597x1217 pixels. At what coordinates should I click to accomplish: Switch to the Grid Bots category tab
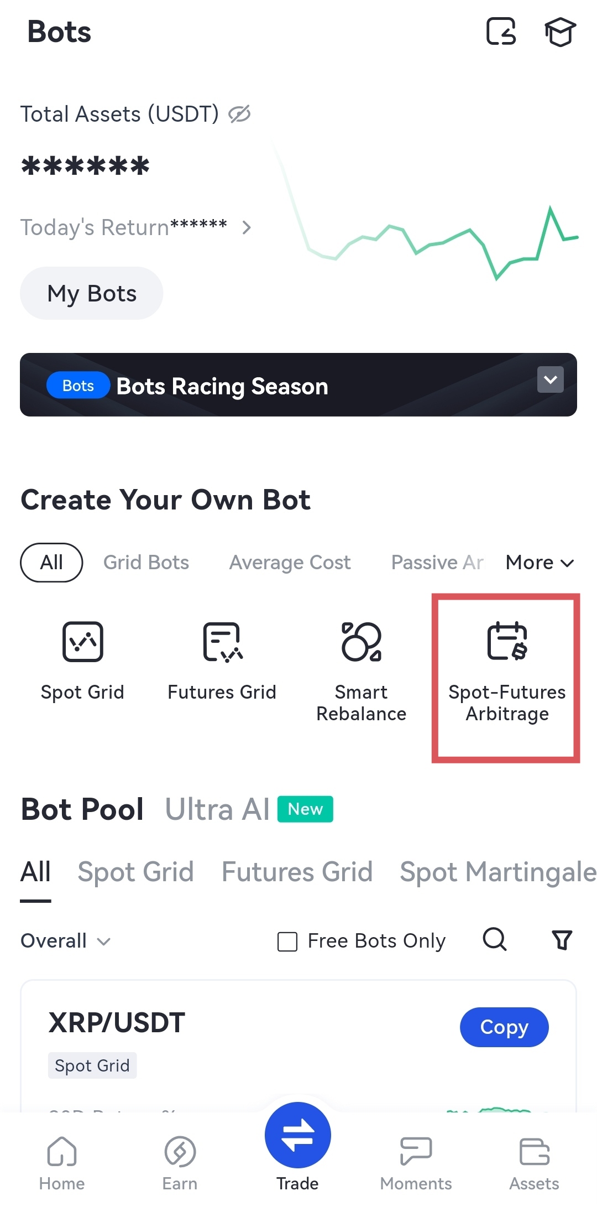(x=146, y=563)
